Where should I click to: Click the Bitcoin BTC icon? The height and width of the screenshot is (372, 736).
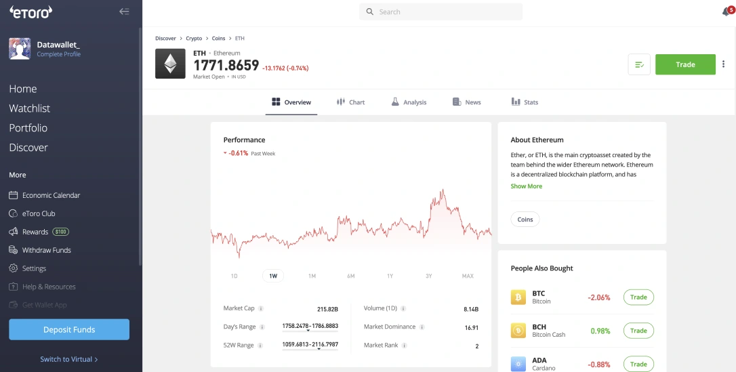518,297
